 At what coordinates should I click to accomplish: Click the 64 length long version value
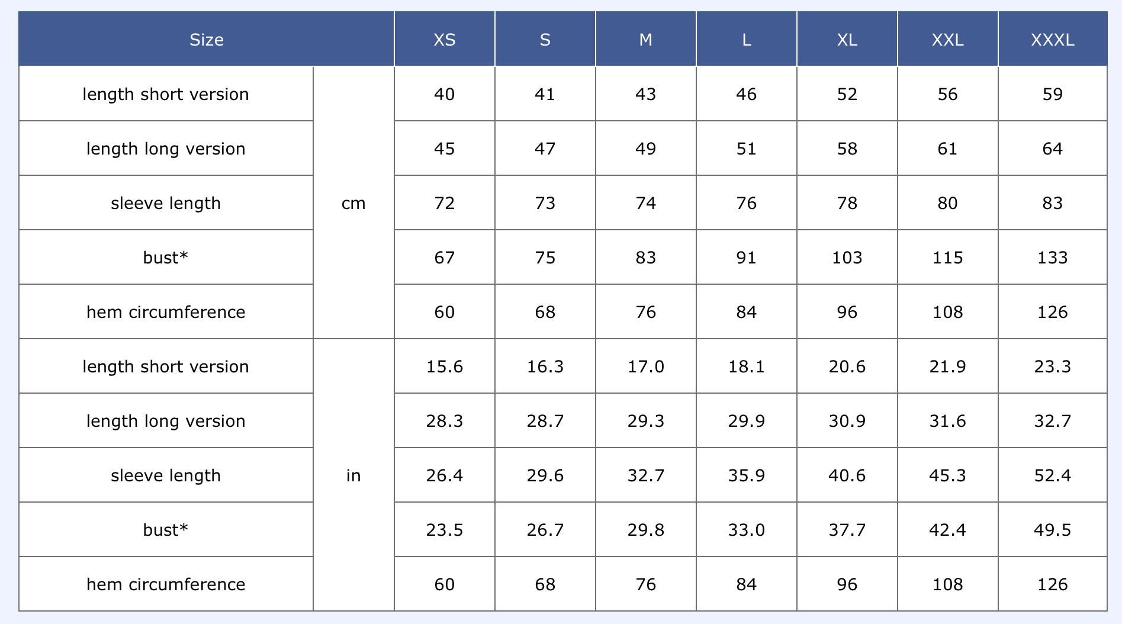[1052, 149]
